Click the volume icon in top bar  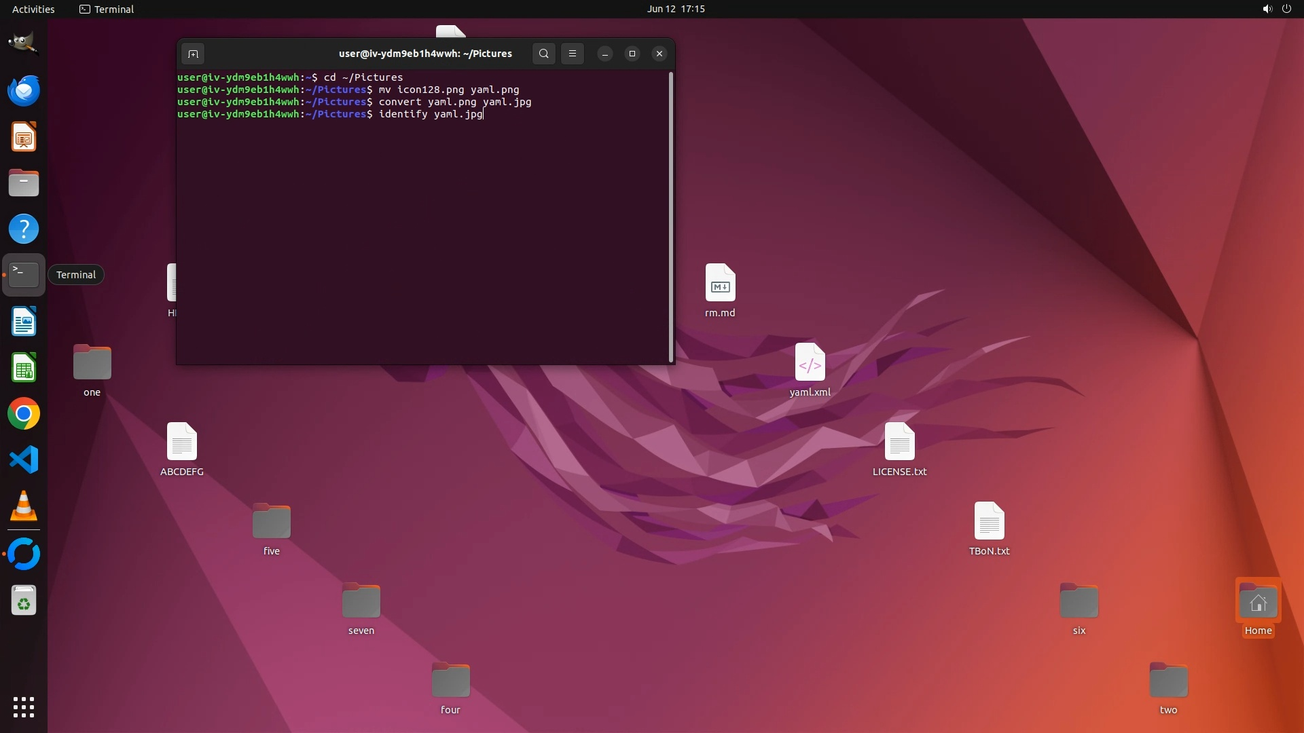click(x=1267, y=9)
